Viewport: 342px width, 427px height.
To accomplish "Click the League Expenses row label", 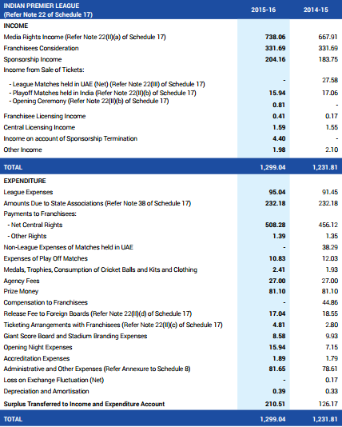I will point(28,192).
